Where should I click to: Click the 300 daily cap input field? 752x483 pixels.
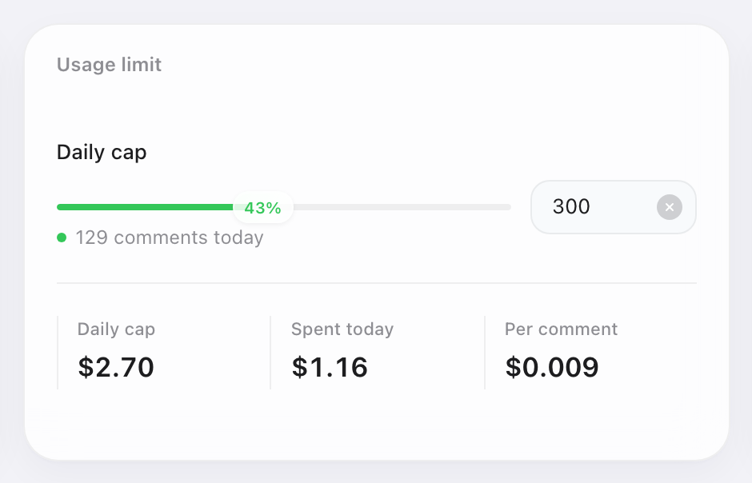pyautogui.click(x=614, y=207)
